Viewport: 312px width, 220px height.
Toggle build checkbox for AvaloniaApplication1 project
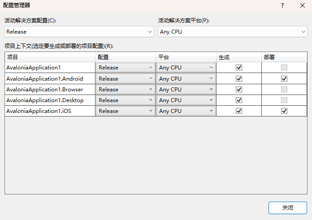[239, 67]
